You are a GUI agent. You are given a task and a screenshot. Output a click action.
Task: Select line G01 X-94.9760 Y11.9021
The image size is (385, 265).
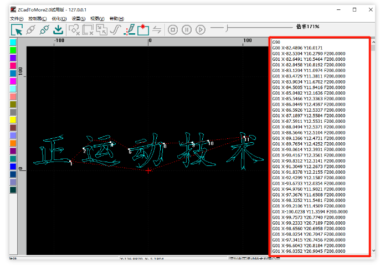point(309,189)
